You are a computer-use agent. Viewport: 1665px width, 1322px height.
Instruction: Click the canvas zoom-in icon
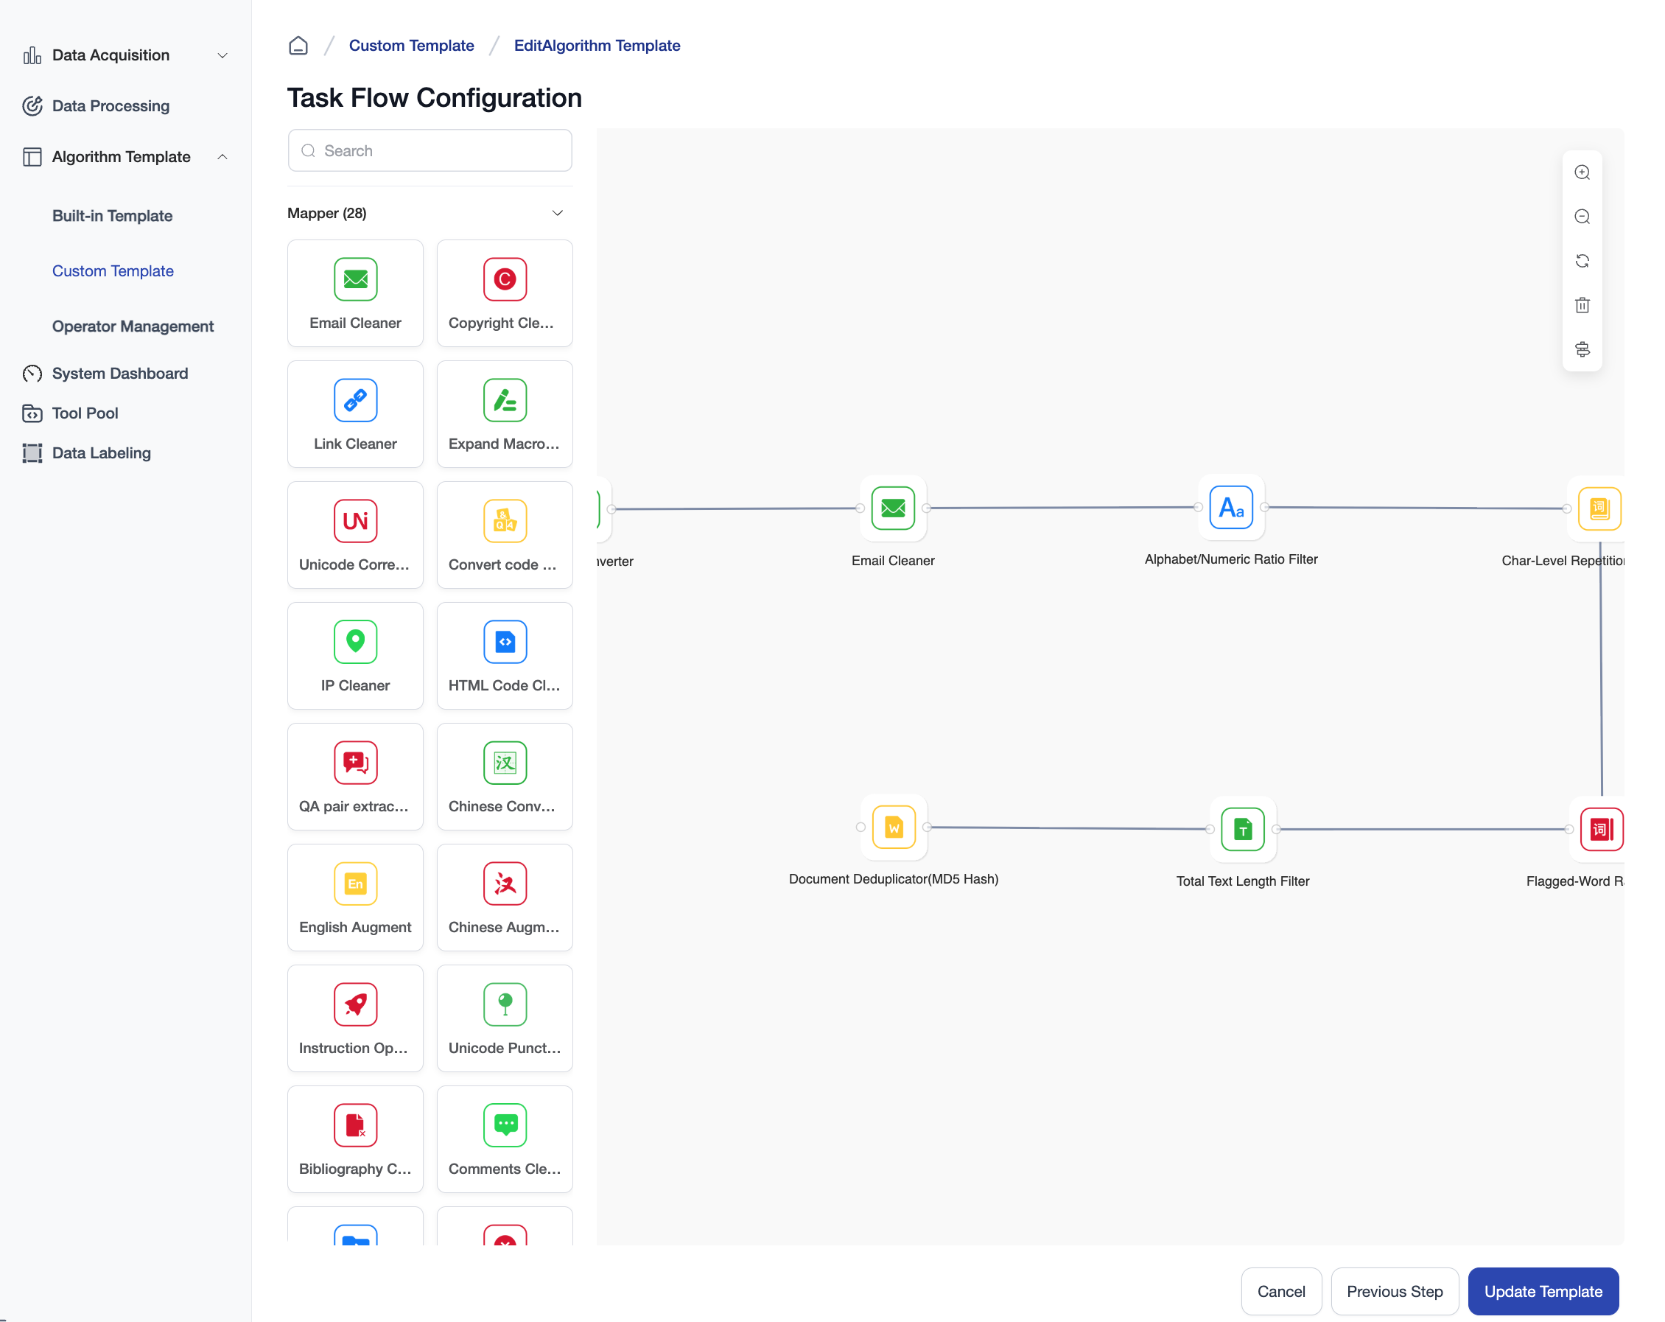tap(1582, 172)
